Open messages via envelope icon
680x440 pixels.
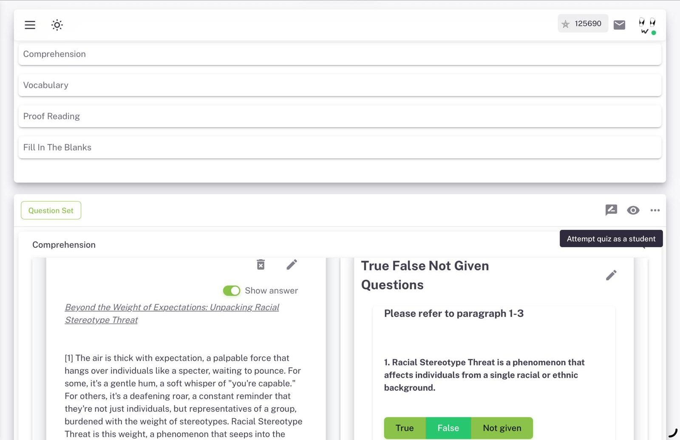tap(619, 24)
